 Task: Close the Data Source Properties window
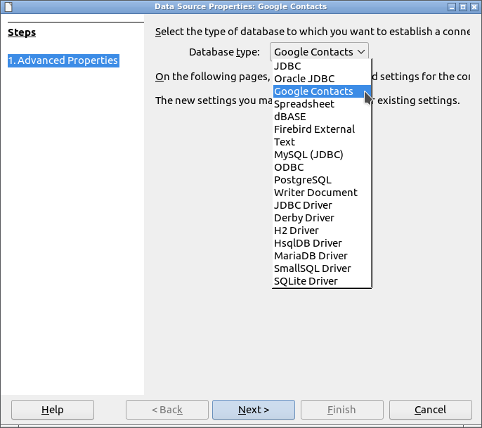[x=474, y=7]
